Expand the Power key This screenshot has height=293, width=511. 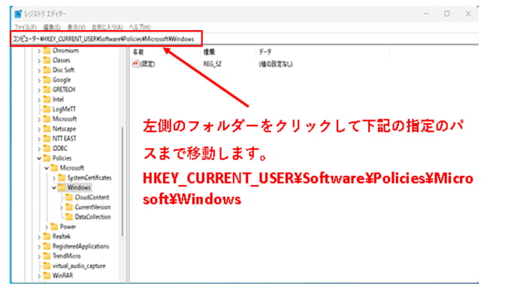click(x=47, y=227)
